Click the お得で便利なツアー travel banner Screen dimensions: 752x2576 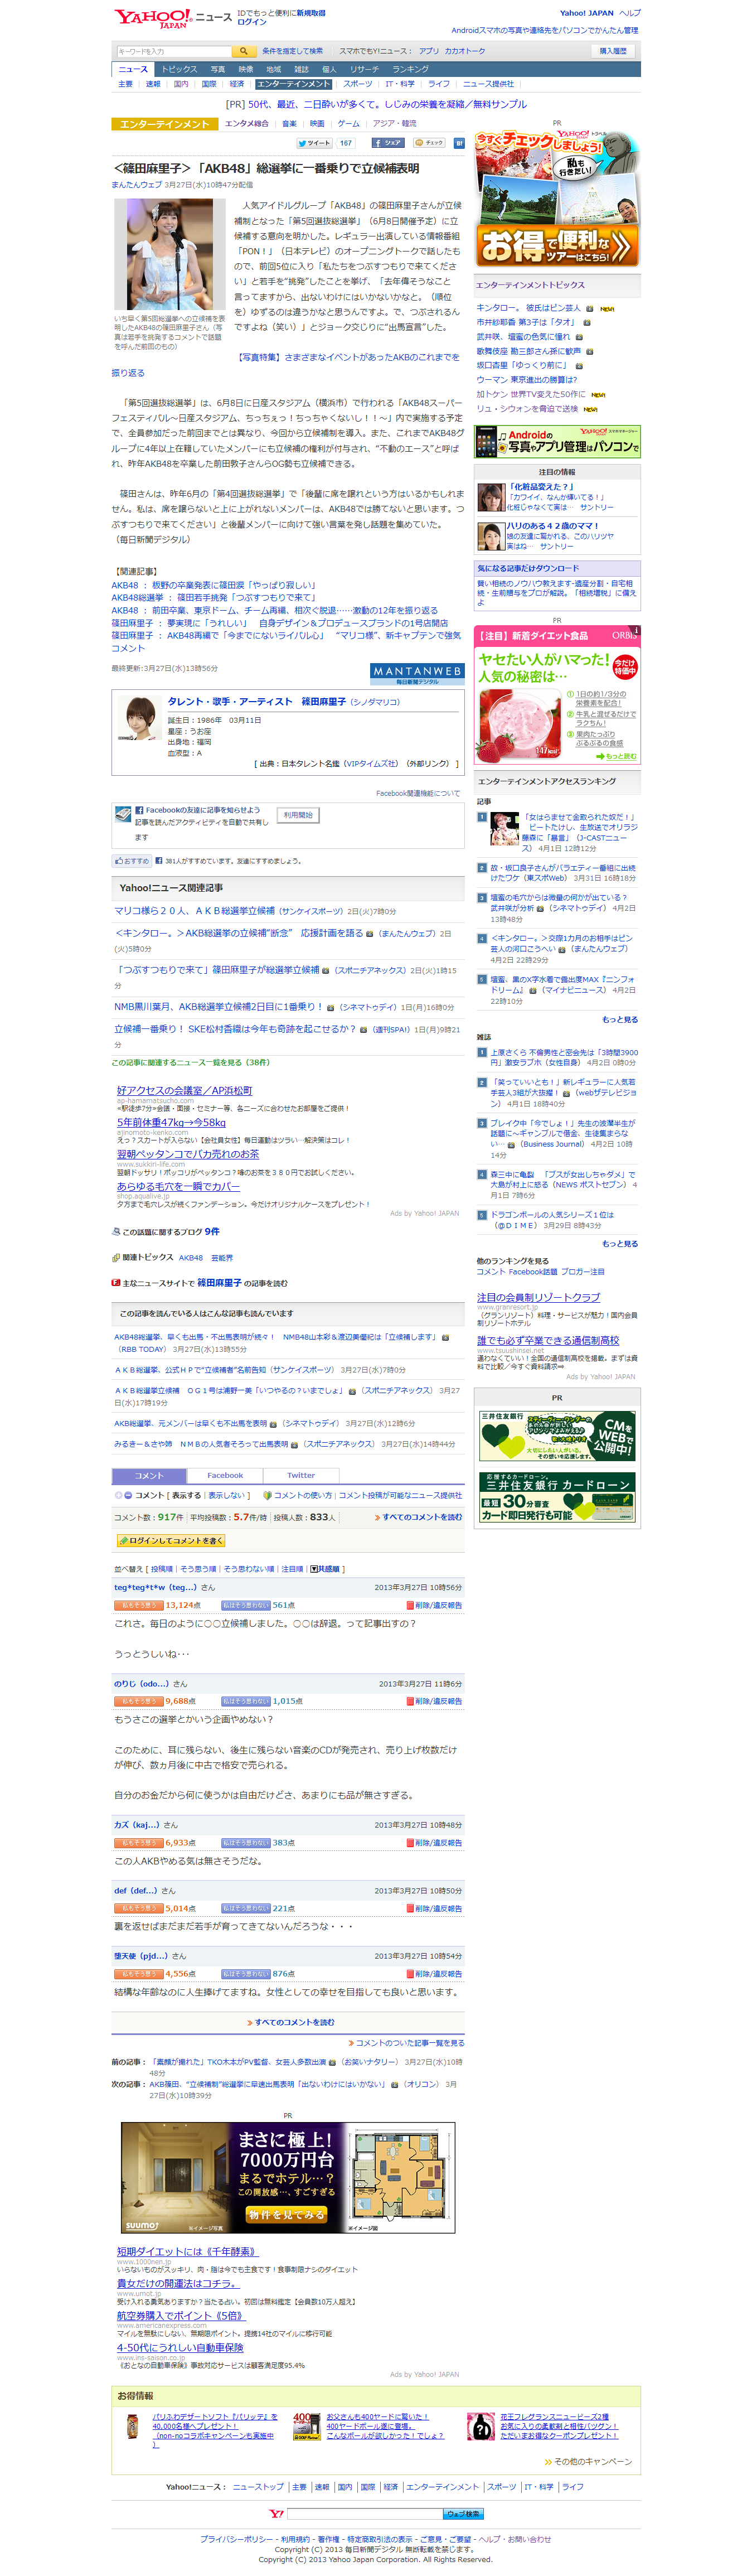[x=557, y=198]
